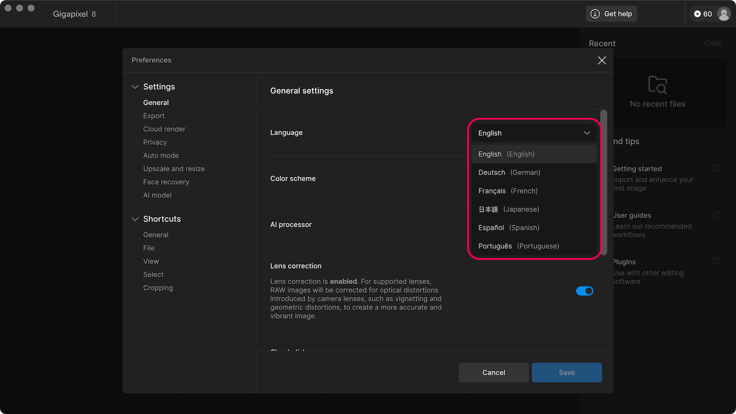The image size is (736, 414).
Task: Open Plugins external link icon
Action: click(716, 261)
